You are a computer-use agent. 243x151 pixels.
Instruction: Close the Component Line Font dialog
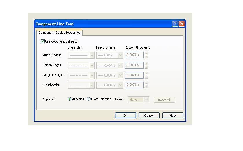pos(182,24)
